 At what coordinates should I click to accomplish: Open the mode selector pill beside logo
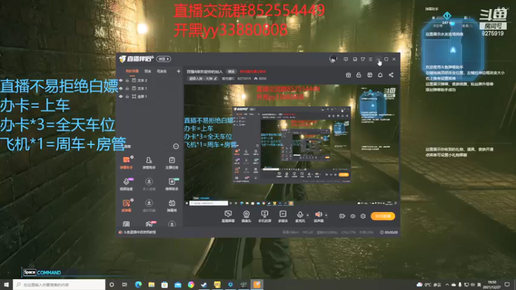[164, 59]
